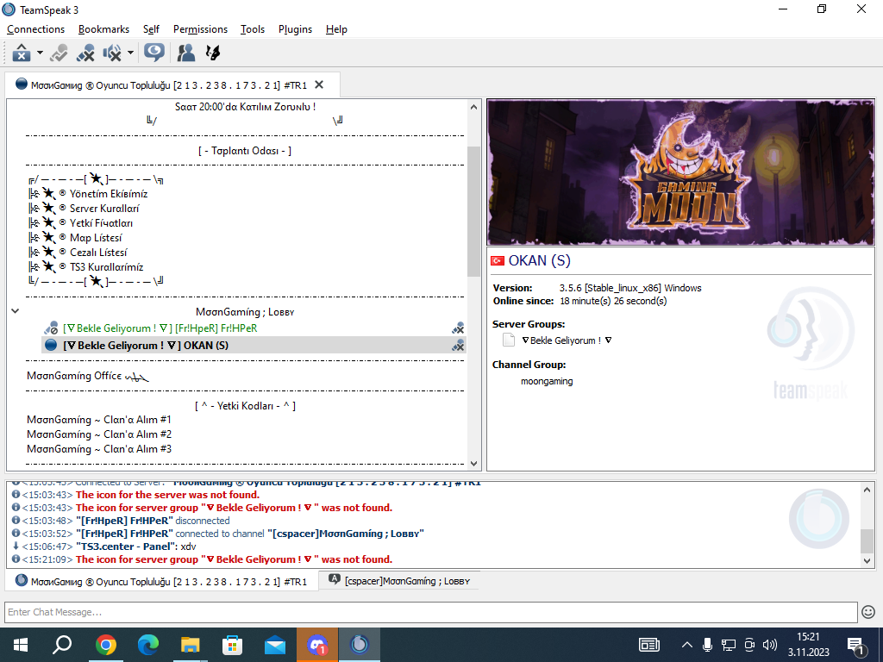Screen dimensions: 883x662
Task: Click the TS3.center - Panel message sender name
Action: [127, 546]
